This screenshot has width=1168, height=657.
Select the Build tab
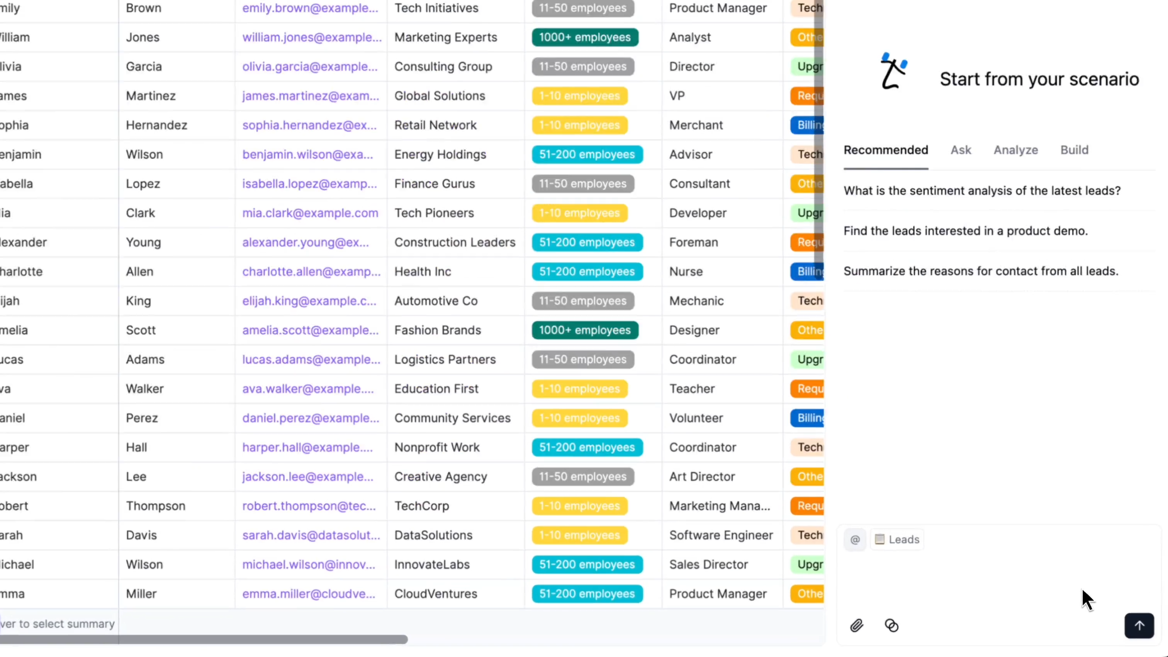pos(1074,150)
